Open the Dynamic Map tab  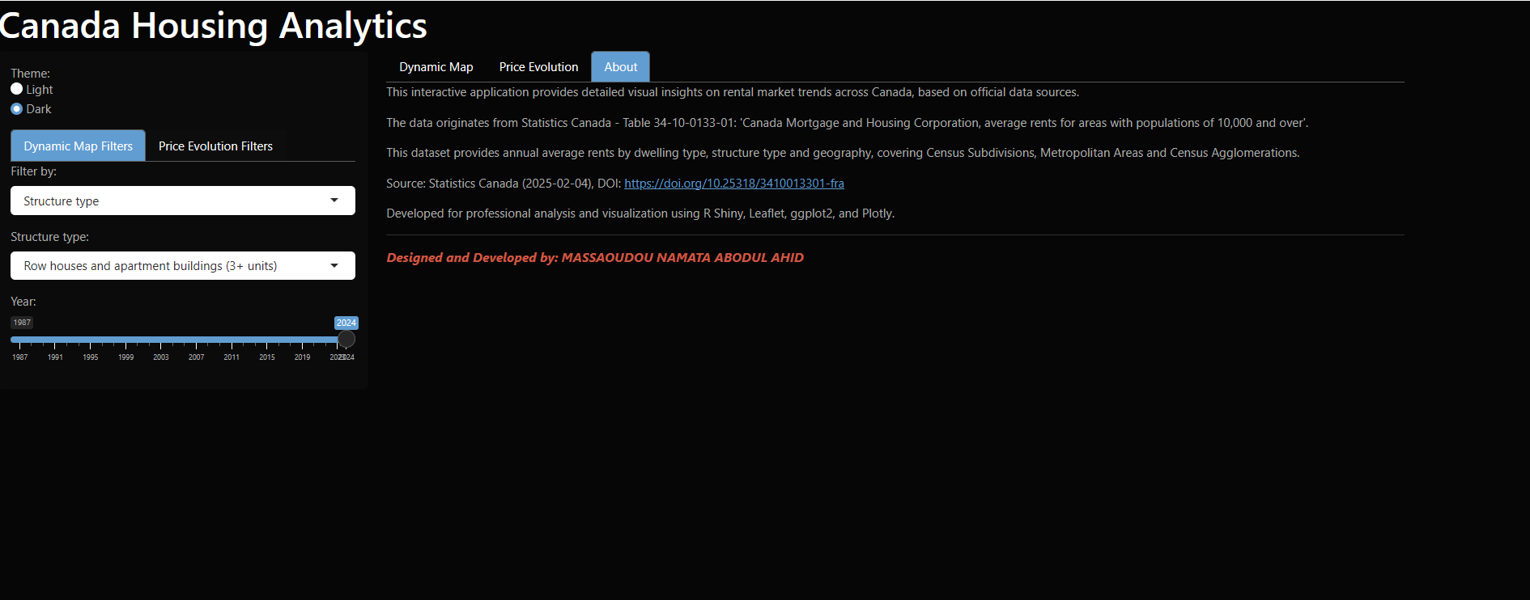coord(436,67)
